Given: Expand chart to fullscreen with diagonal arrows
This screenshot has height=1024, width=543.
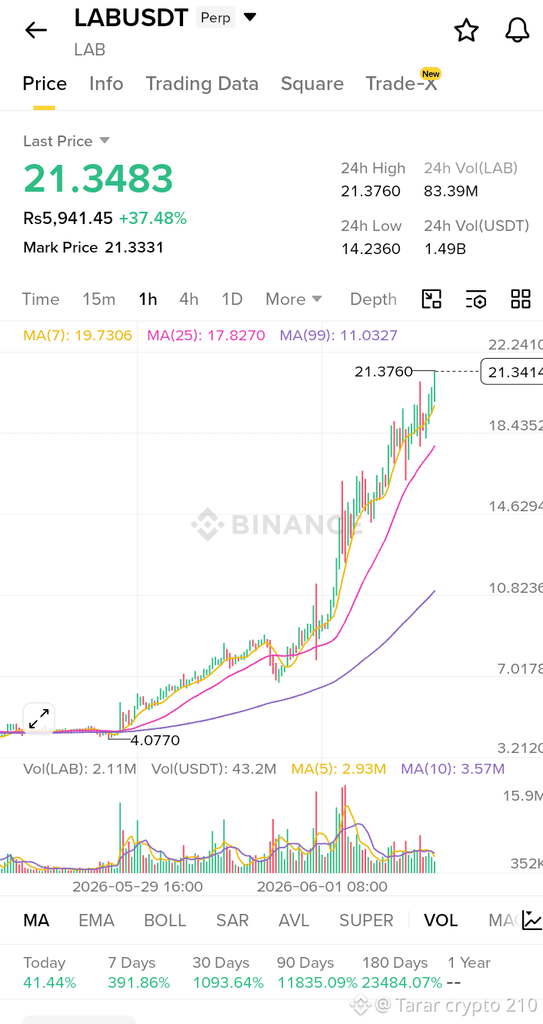Looking at the screenshot, I should [38, 719].
